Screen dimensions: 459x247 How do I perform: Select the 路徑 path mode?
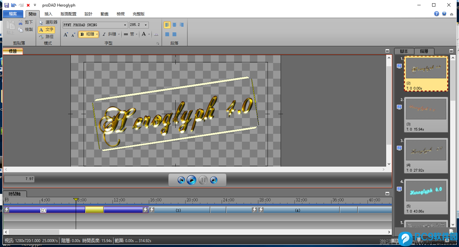click(46, 37)
